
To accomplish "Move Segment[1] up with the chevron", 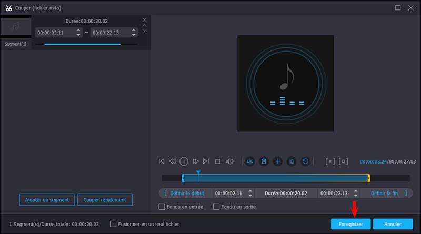I will [x=145, y=25].
